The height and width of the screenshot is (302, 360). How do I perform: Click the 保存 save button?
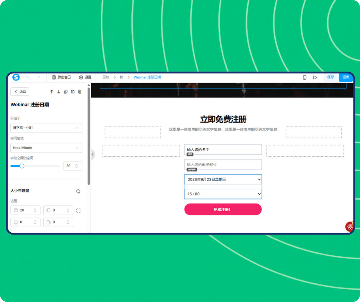click(331, 77)
